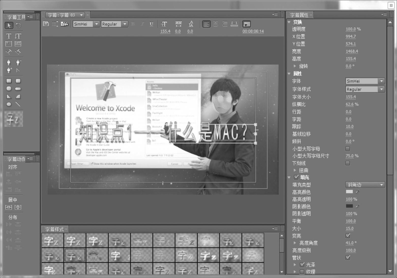Screen dimensions: 397x278
Task: Click the 阴影颜色 color swatch
Action: pyautogui.click(x=349, y=206)
